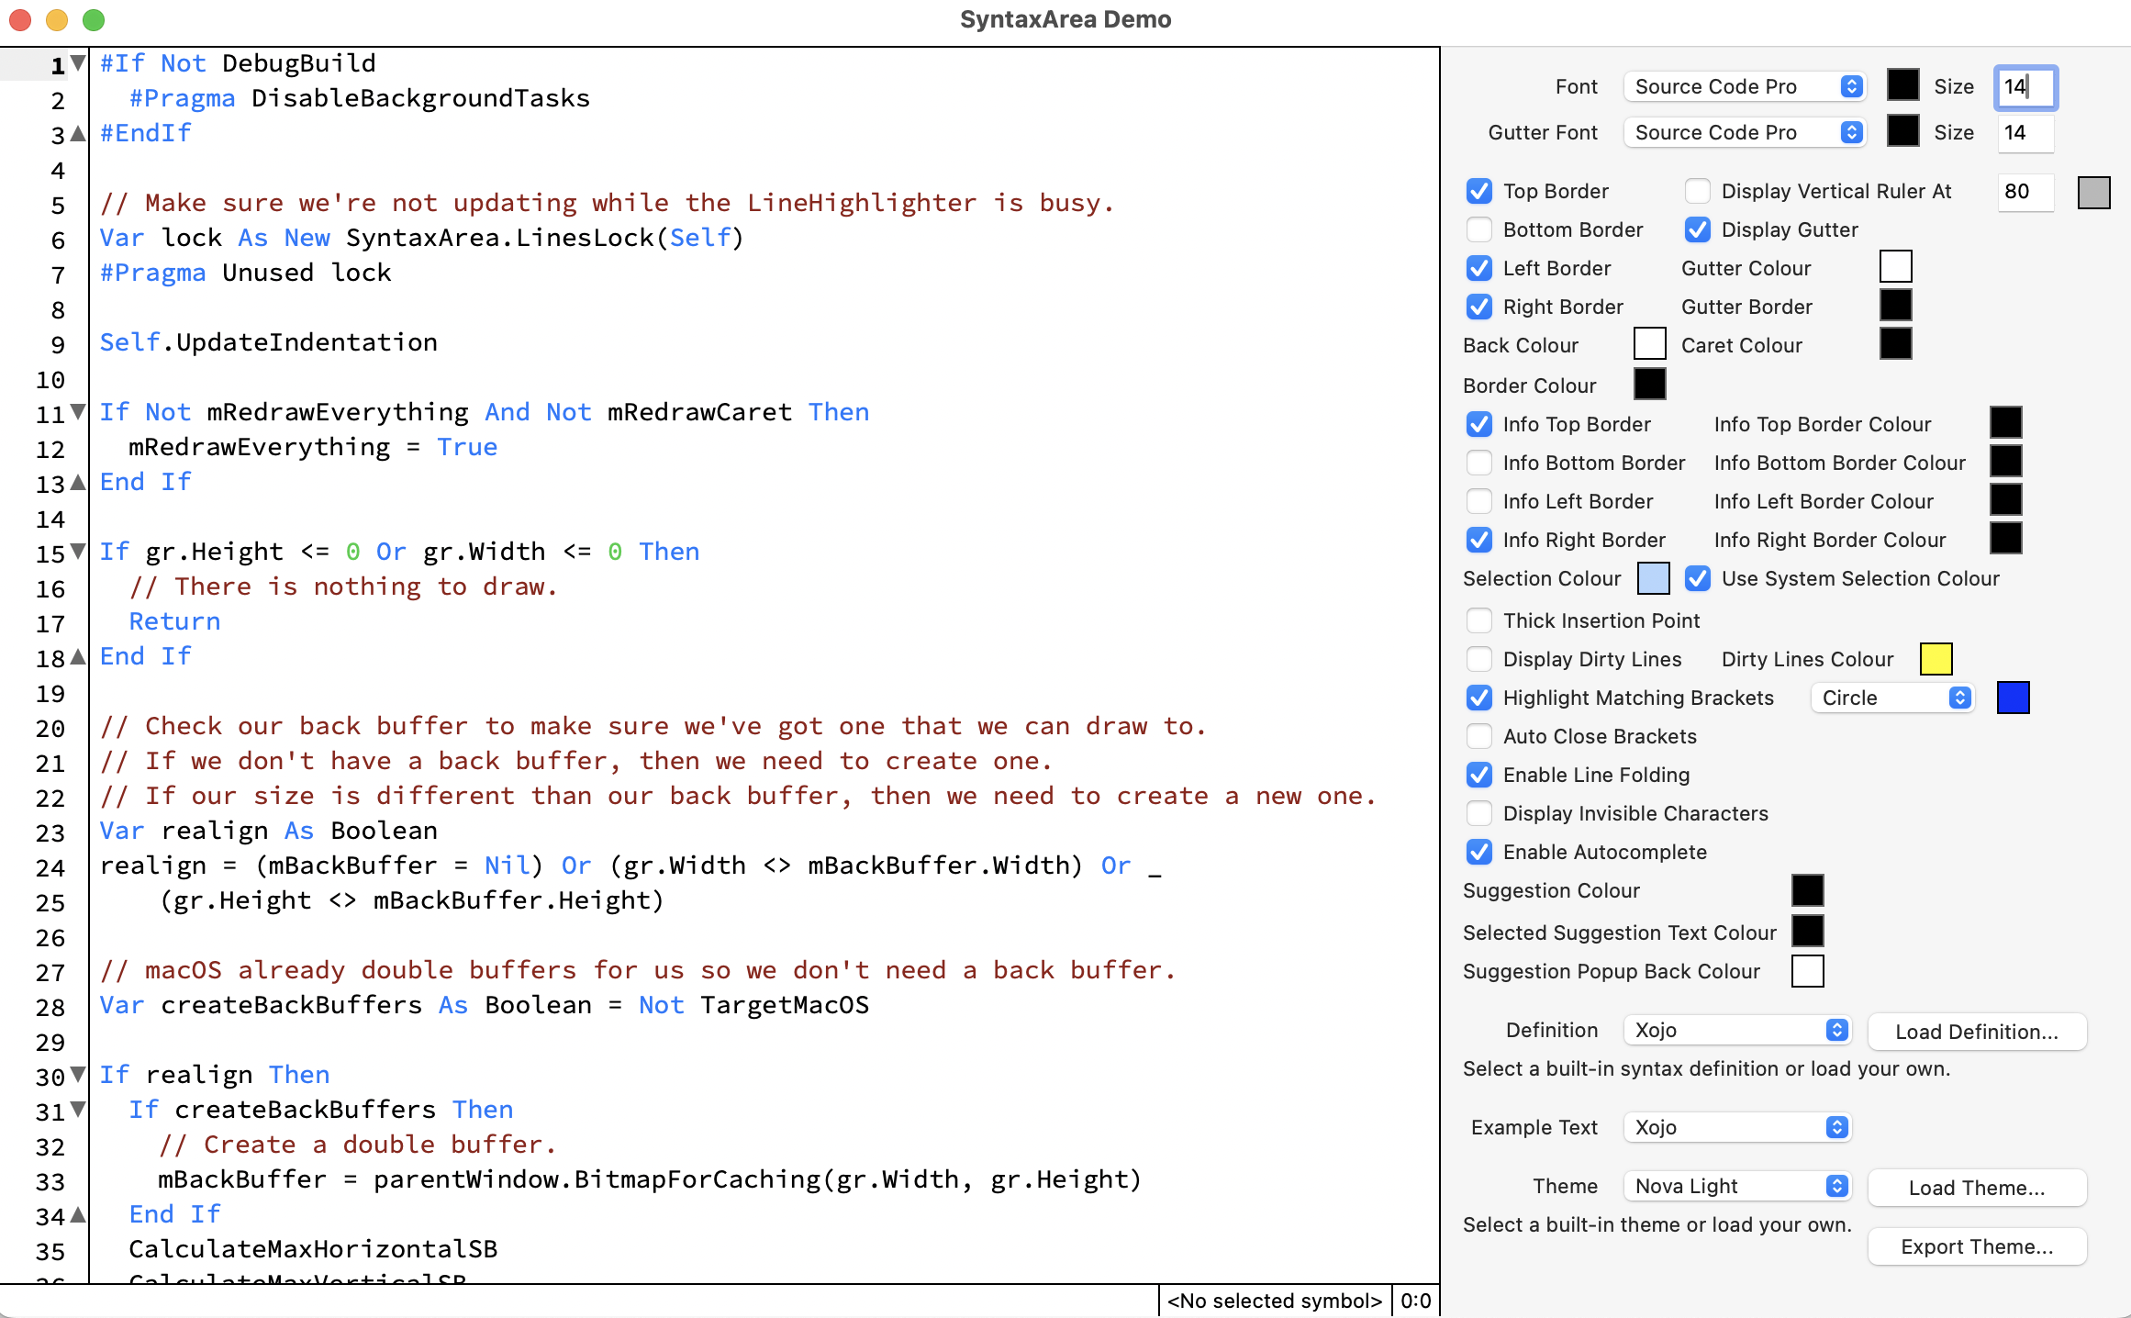This screenshot has height=1318, width=2131.
Task: Enable Display Dirty Lines checkbox
Action: [1478, 659]
